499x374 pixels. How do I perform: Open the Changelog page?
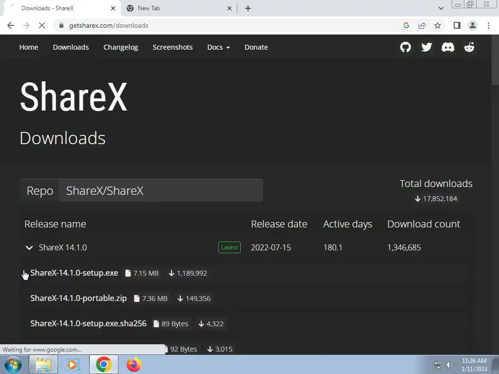click(121, 47)
